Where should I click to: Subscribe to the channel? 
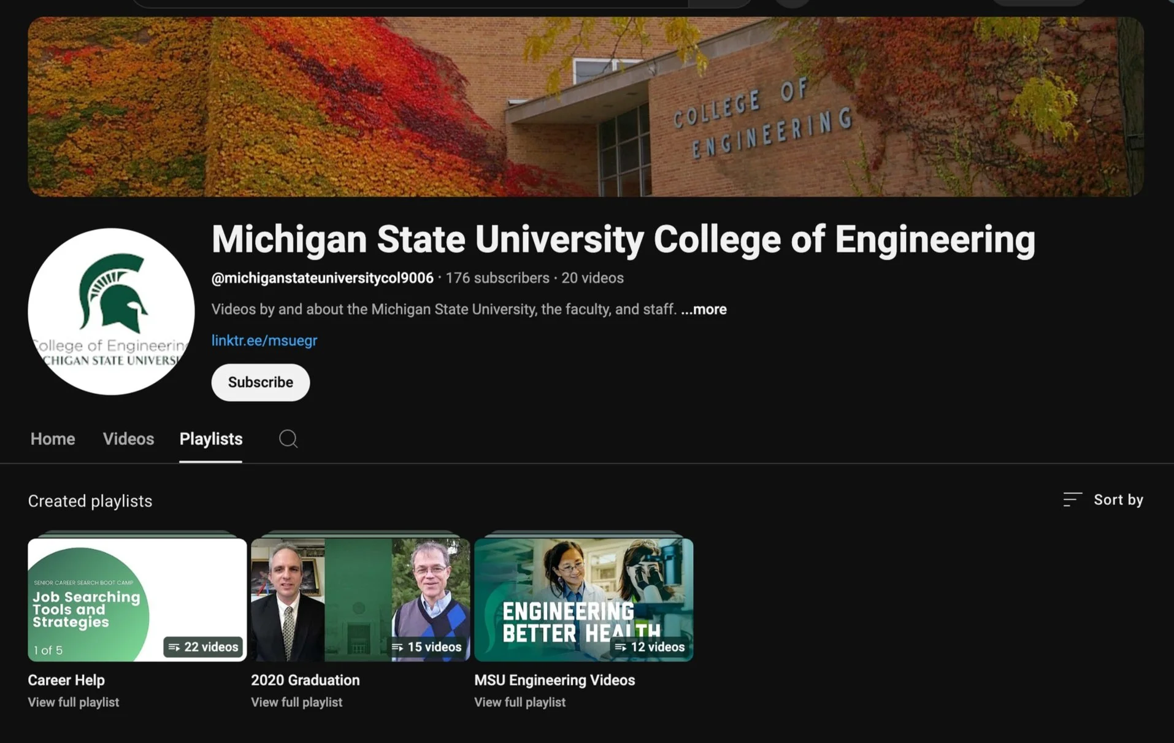(261, 382)
